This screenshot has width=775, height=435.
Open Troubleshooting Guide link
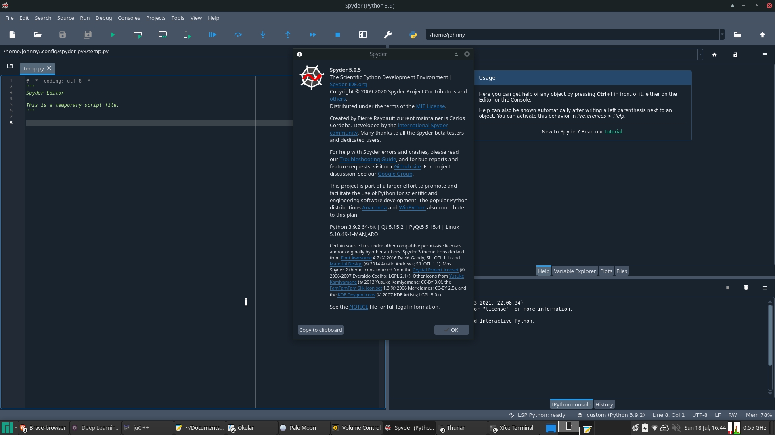[x=368, y=159]
